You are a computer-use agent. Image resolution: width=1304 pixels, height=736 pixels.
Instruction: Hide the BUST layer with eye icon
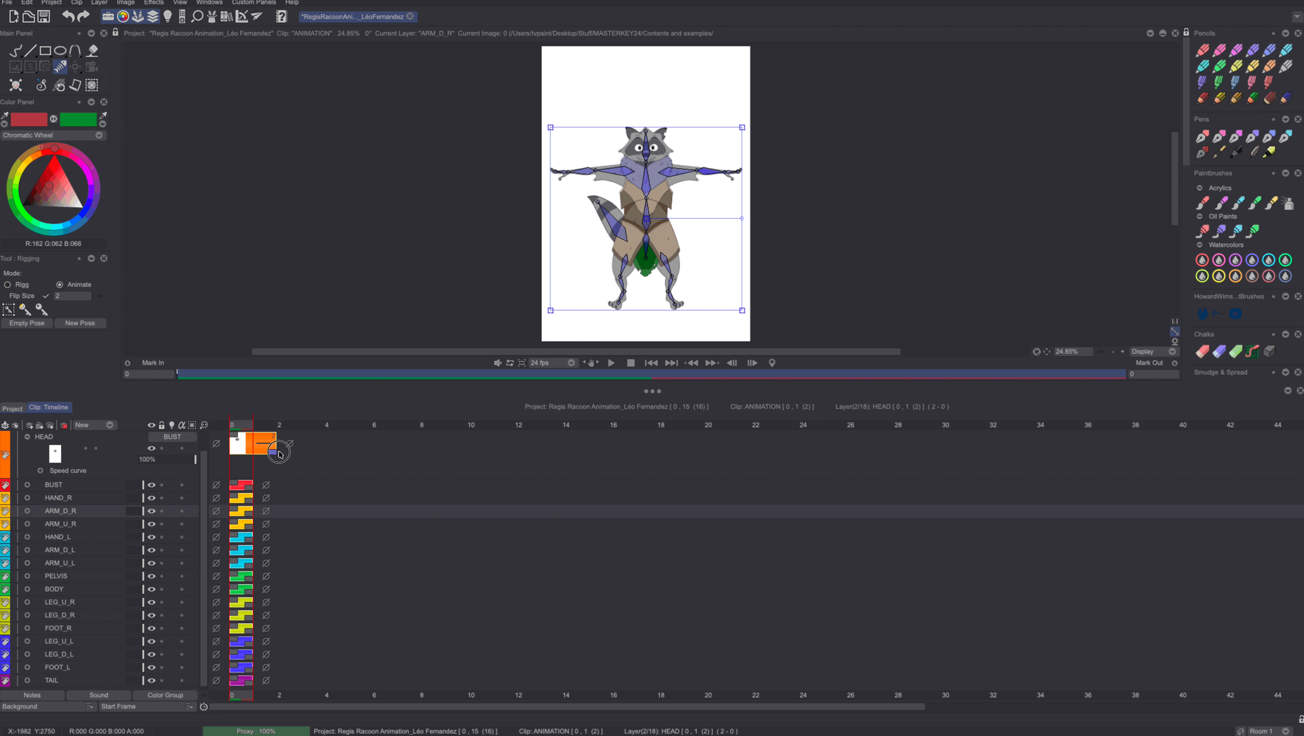tap(151, 485)
